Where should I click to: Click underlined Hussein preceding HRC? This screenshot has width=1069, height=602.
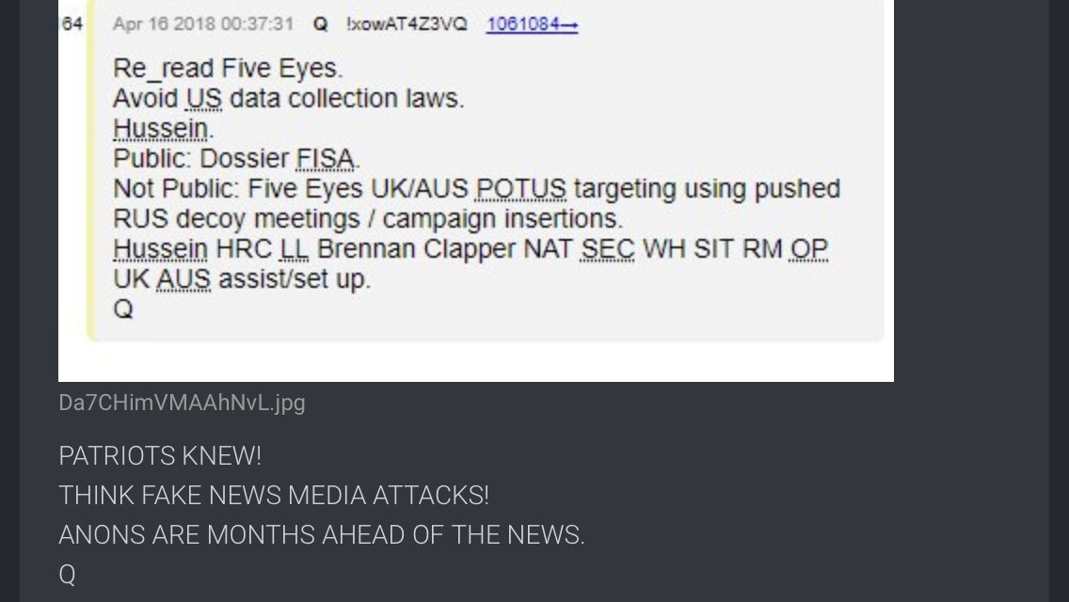[160, 249]
